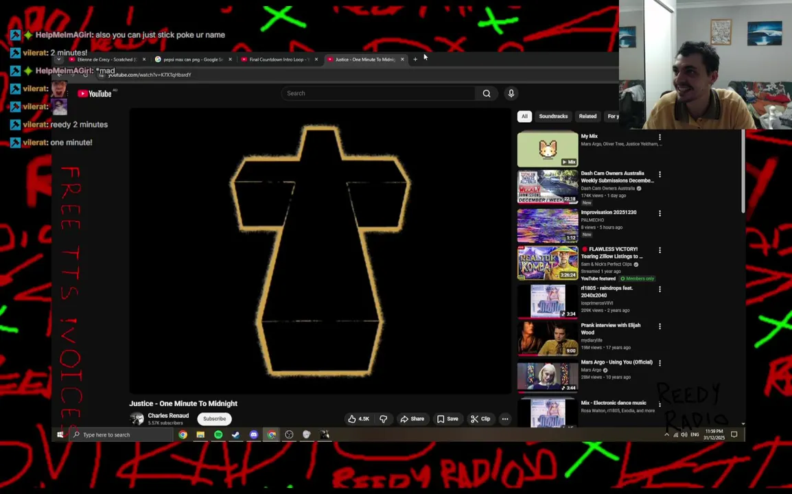Open the Mars Argo Using You thumbnail
Image resolution: width=792 pixels, height=494 pixels.
548,376
